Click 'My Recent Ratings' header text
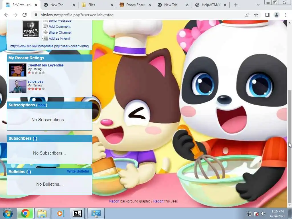Viewport: 292px width, 219px height. [x=26, y=58]
